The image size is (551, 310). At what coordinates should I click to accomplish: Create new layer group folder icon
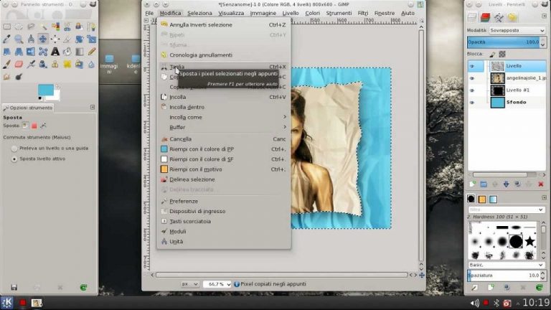pyautogui.click(x=484, y=184)
